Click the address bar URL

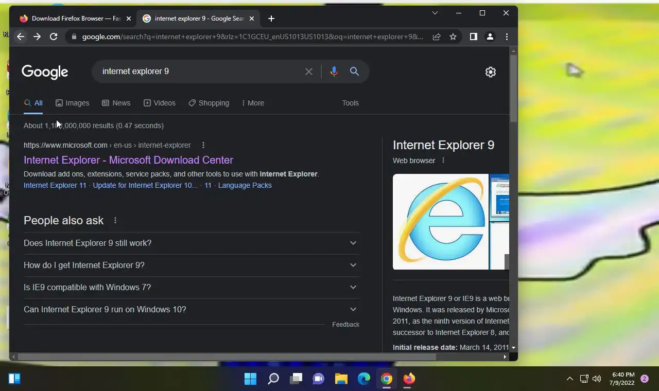(252, 37)
